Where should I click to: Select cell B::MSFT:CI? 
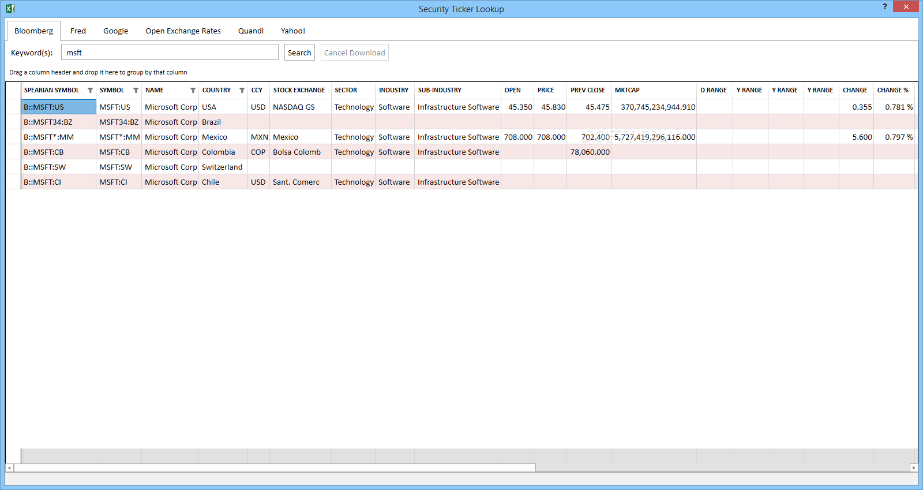(58, 182)
